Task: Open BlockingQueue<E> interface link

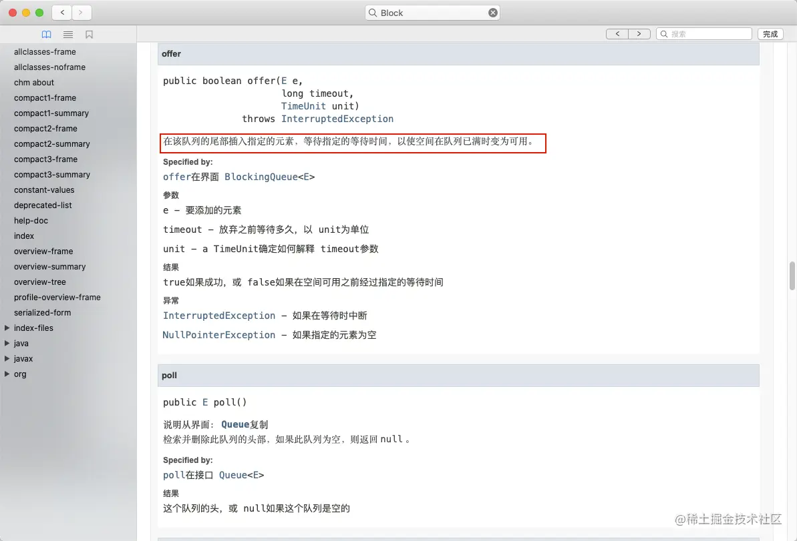Action: point(269,177)
